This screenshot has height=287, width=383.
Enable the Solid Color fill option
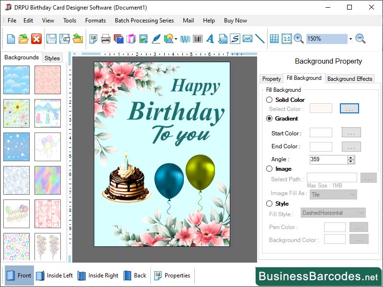point(269,100)
